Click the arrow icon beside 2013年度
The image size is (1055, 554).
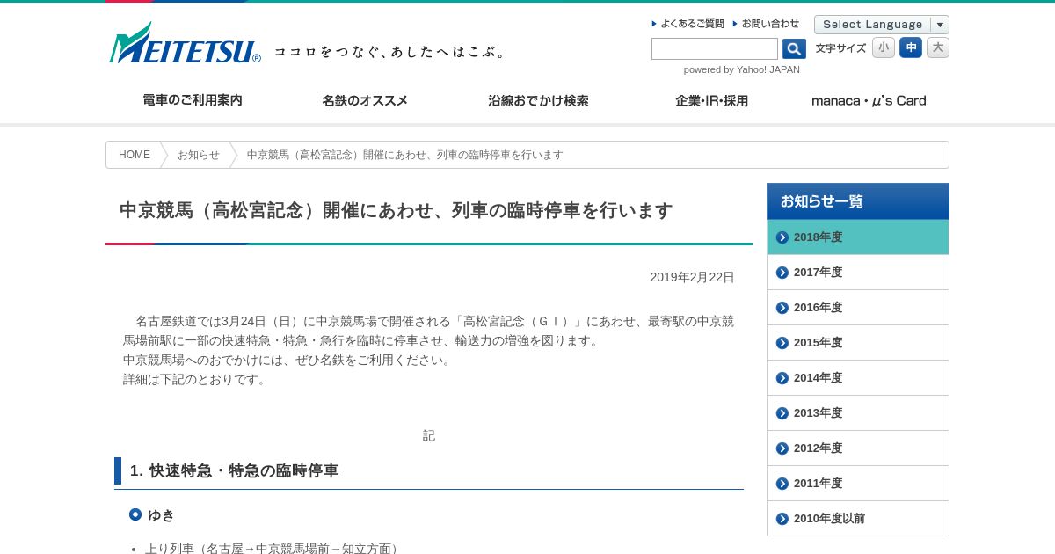pyautogui.click(x=782, y=413)
